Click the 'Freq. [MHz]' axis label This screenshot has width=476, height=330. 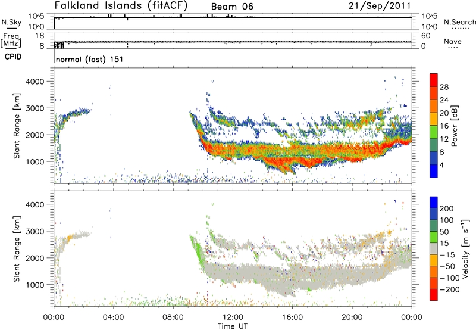(x=11, y=40)
